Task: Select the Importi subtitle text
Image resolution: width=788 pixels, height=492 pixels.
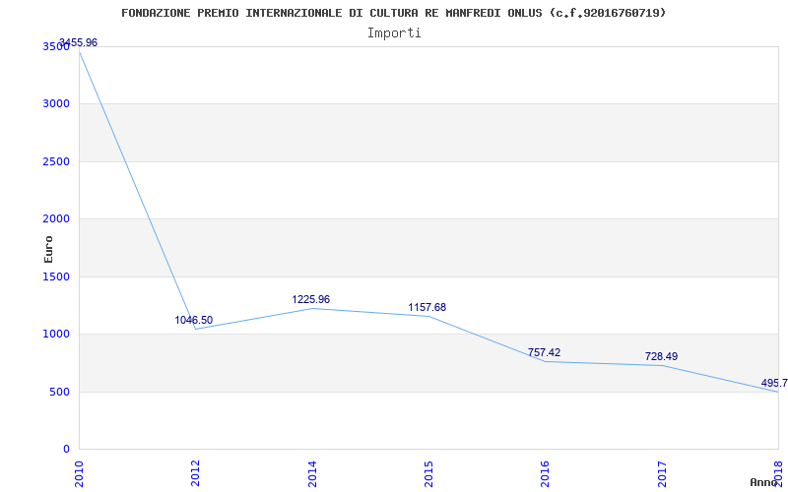Action: click(394, 33)
